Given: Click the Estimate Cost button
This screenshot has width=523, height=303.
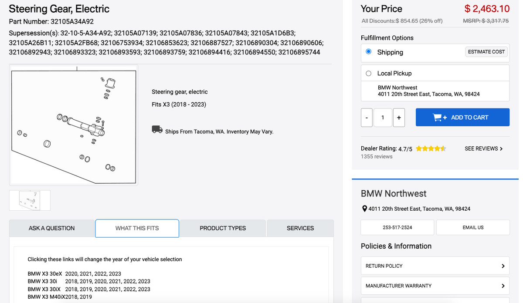Looking at the screenshot, I should 486,52.
